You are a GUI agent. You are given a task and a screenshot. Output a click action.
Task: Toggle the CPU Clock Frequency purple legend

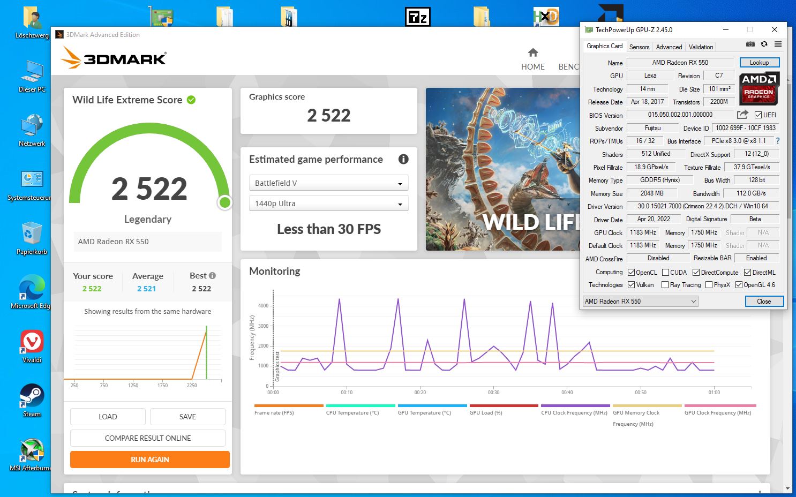point(575,410)
